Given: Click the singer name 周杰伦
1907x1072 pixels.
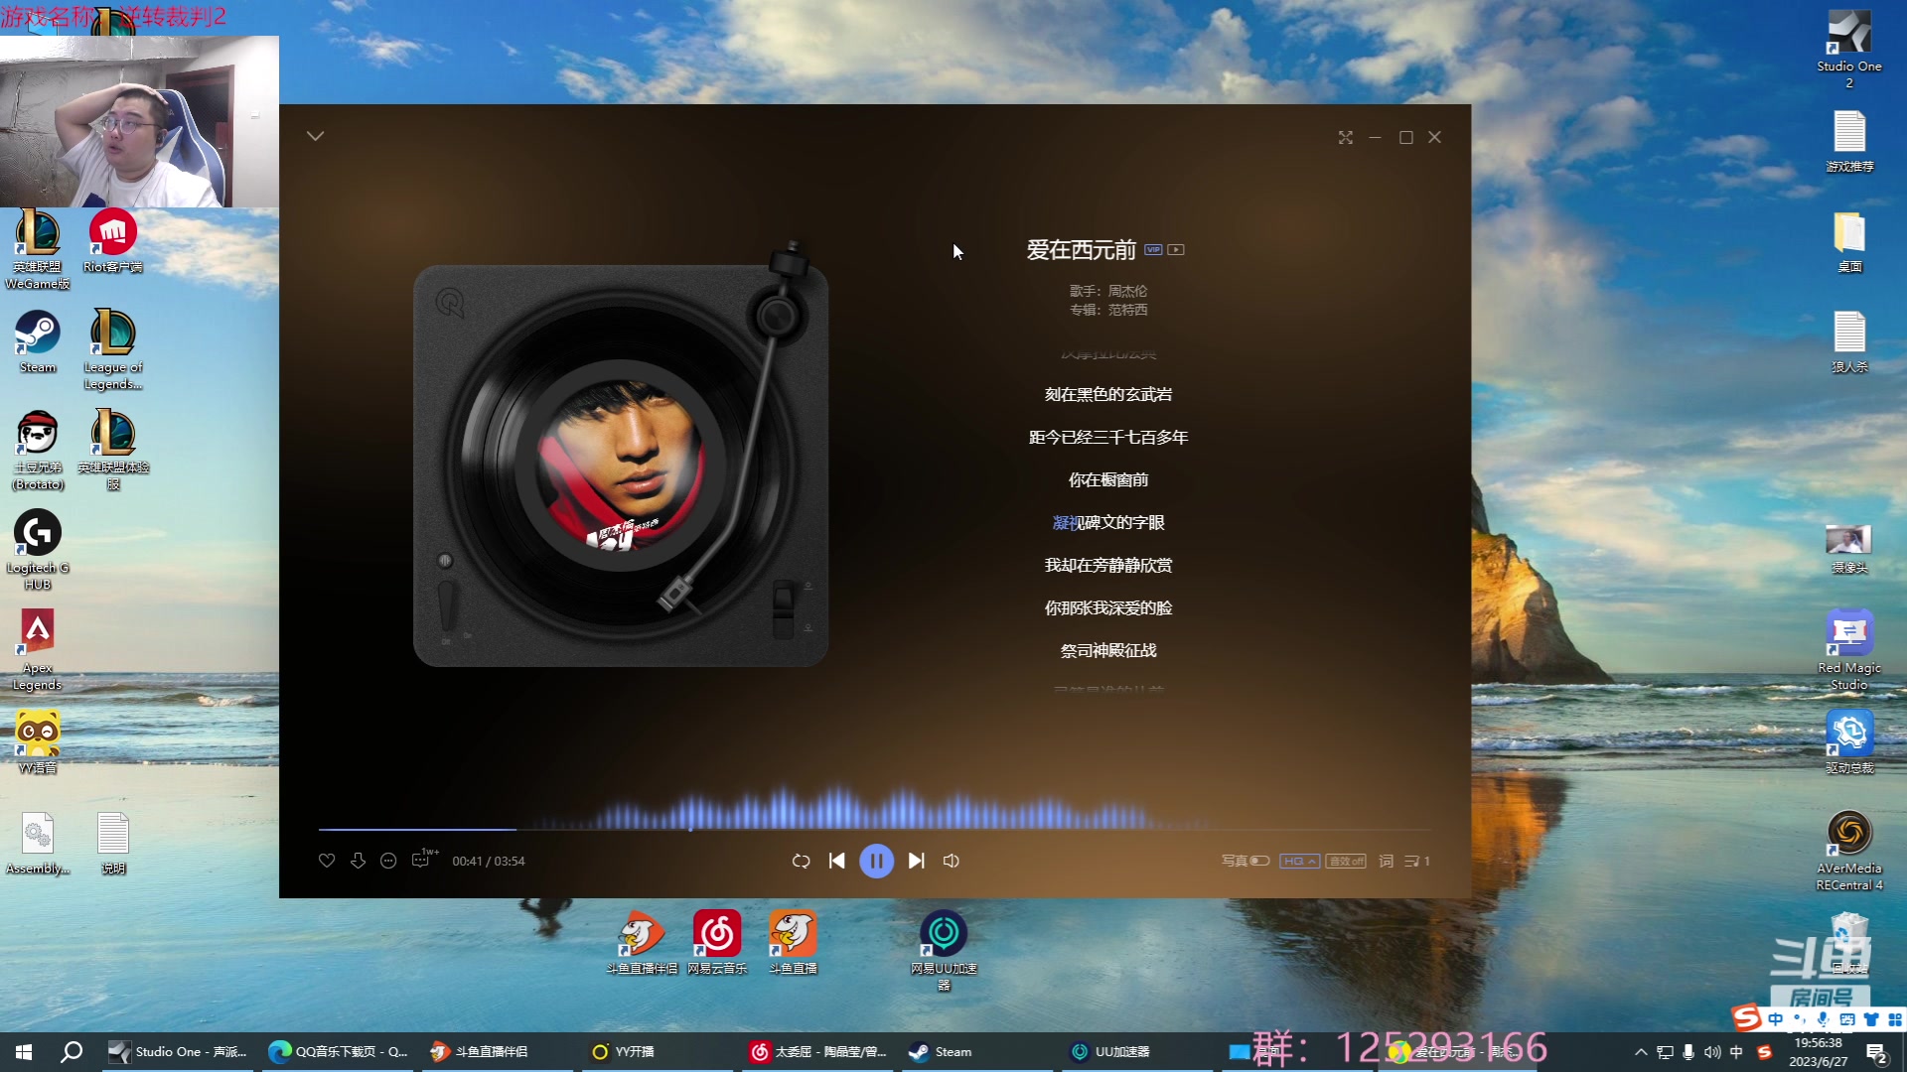Looking at the screenshot, I should click(x=1127, y=291).
